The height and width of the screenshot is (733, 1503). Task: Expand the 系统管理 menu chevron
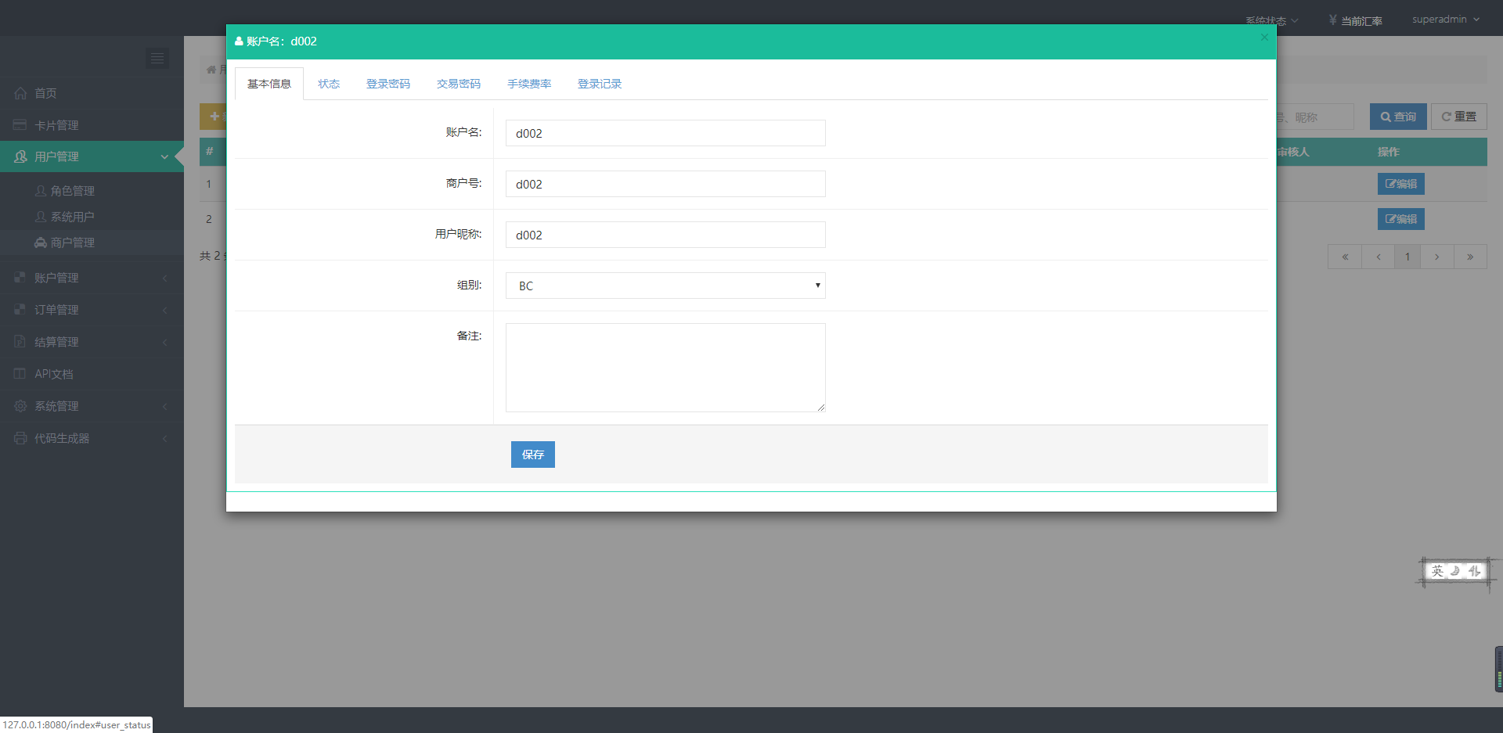164,406
